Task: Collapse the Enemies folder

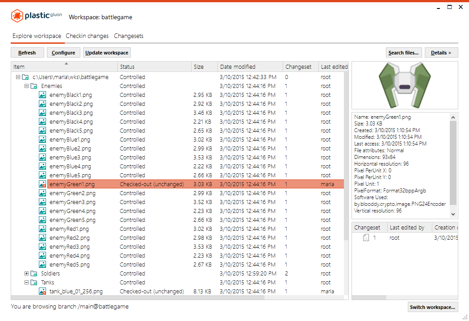Action: point(26,86)
